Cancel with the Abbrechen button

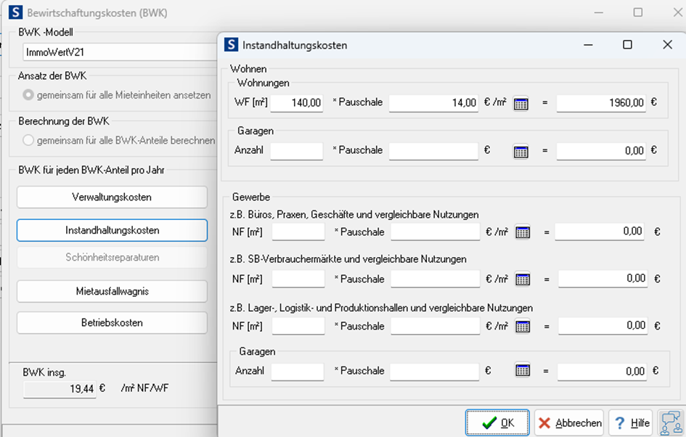pyautogui.click(x=569, y=422)
